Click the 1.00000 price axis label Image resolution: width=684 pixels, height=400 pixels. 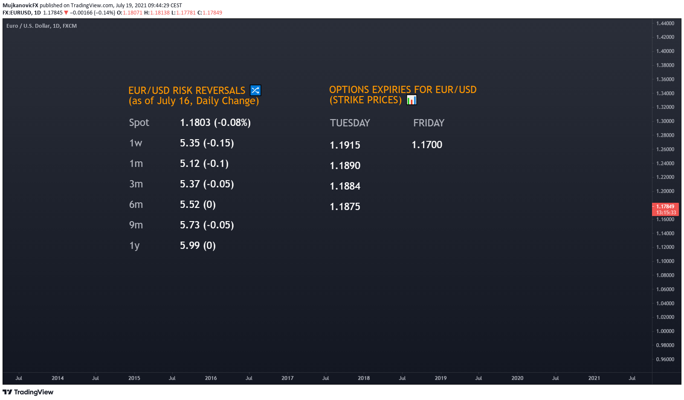coord(665,331)
